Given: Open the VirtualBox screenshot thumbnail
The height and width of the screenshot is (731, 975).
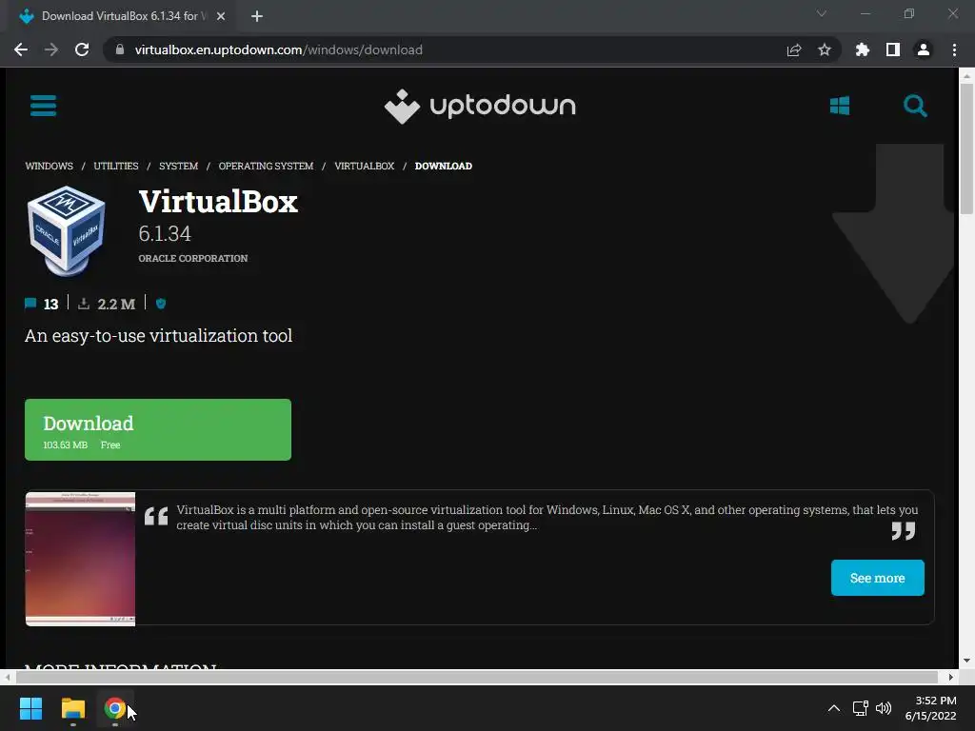Looking at the screenshot, I should coord(80,559).
